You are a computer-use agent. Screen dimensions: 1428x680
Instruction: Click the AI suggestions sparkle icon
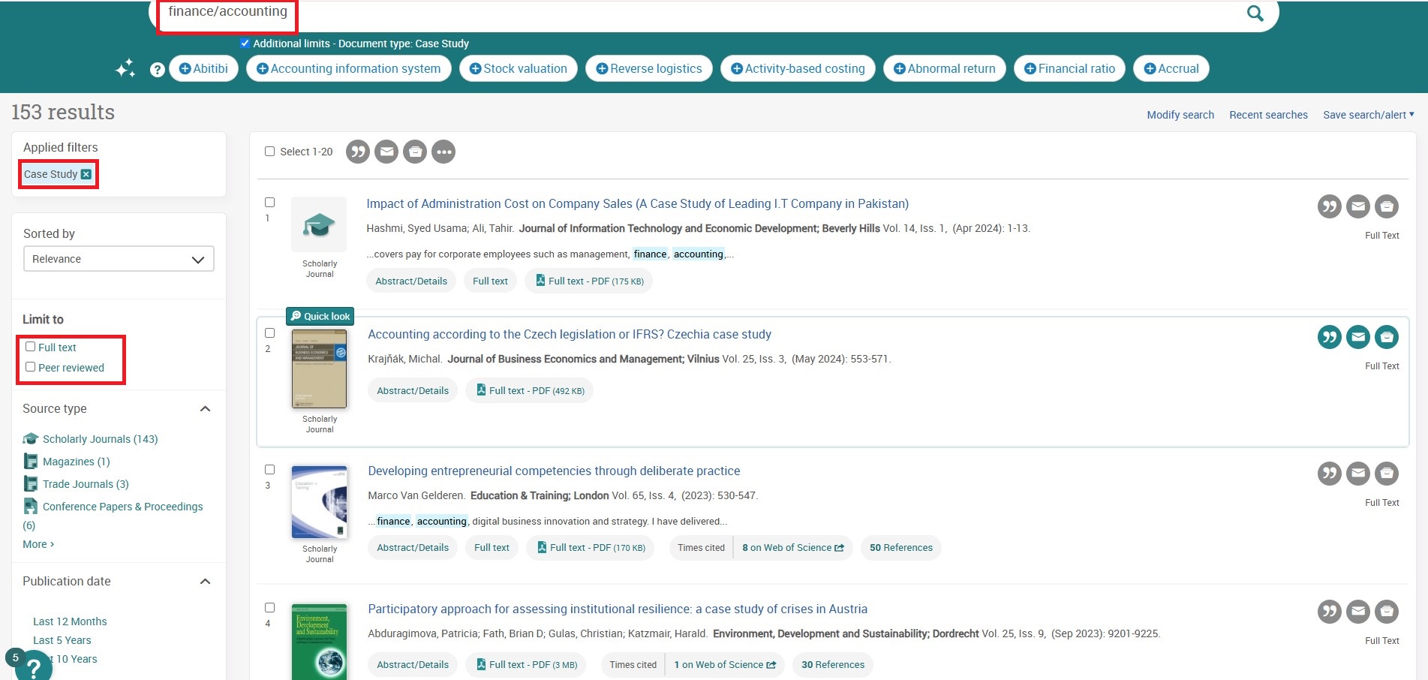click(x=125, y=69)
